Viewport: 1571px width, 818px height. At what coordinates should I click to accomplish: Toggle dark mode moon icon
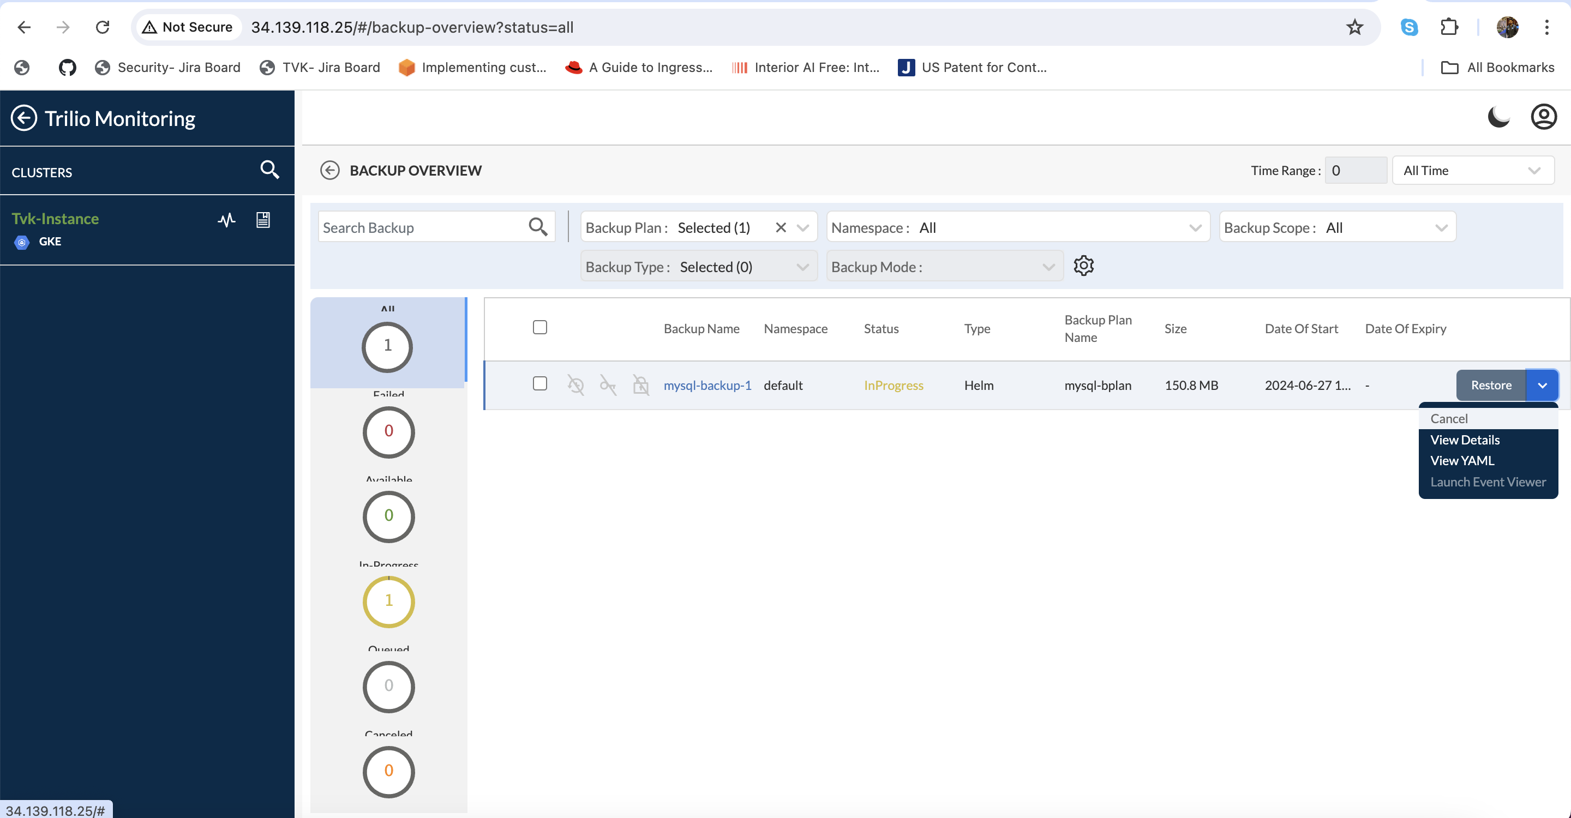coord(1498,116)
